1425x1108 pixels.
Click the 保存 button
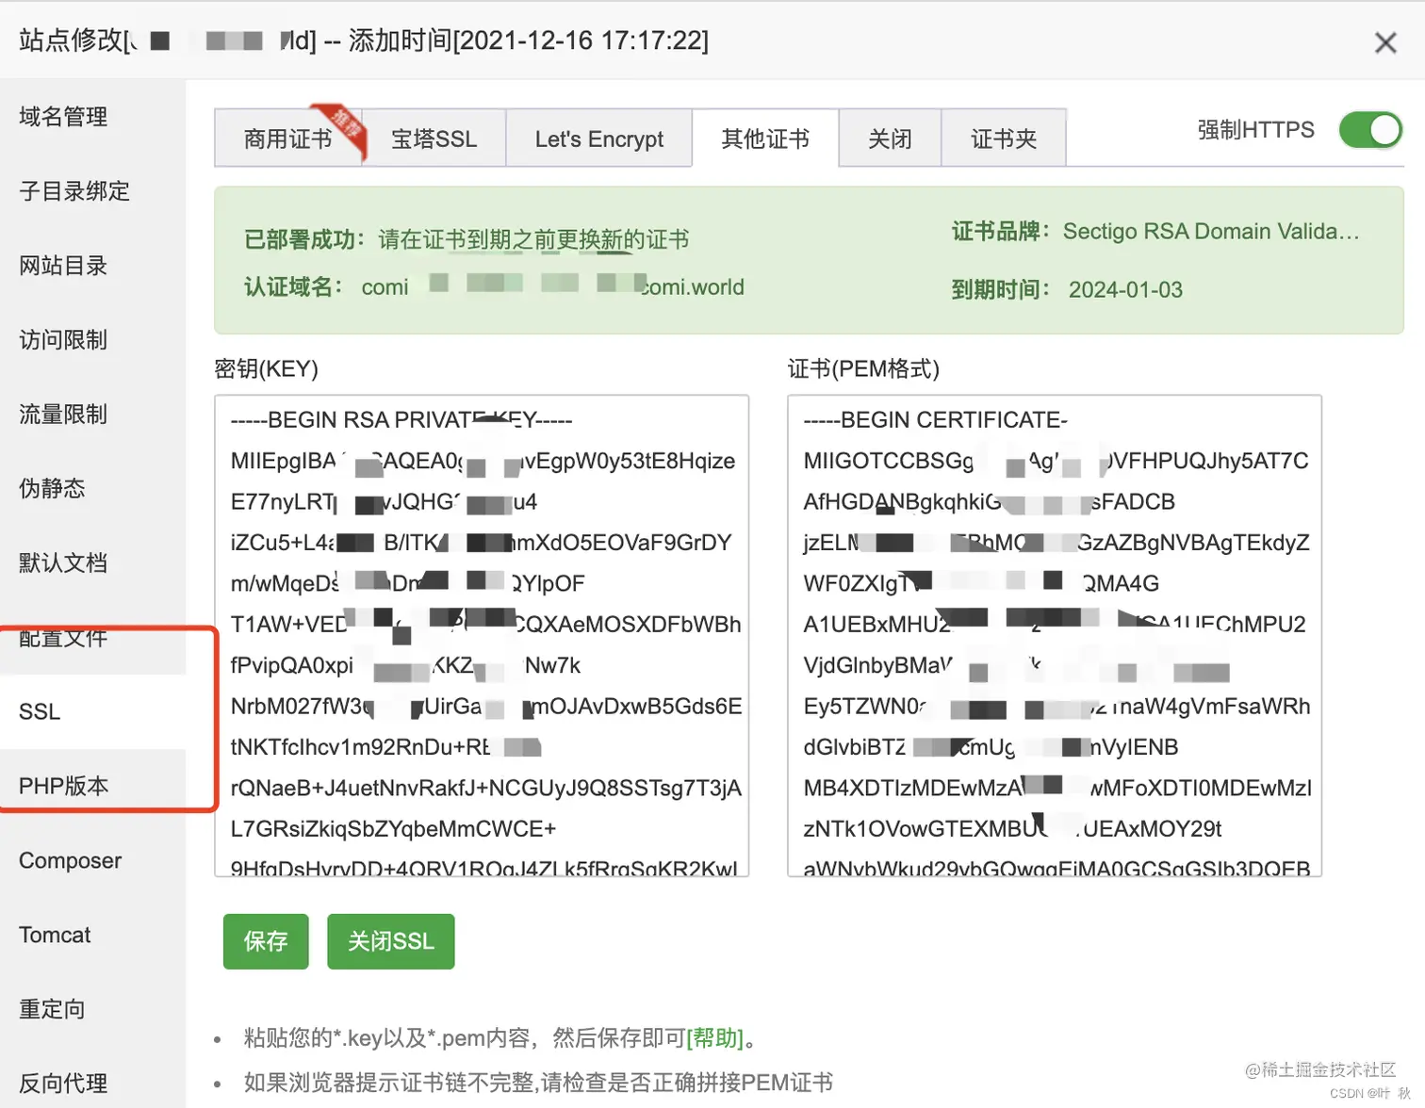tap(266, 941)
